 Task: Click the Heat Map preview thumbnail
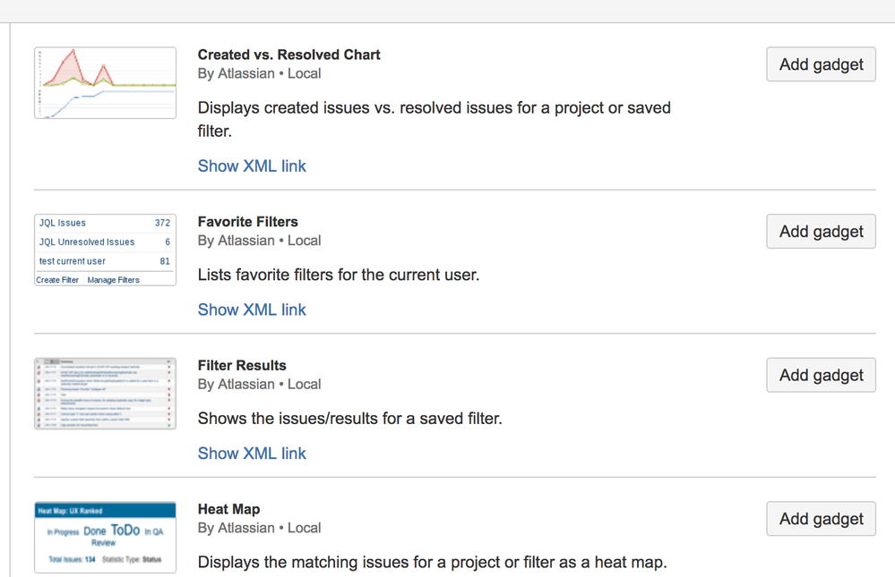click(105, 537)
